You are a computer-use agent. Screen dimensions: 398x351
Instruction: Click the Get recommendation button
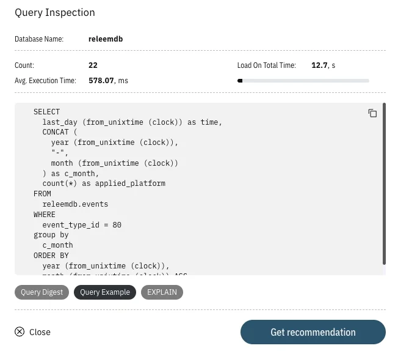tap(313, 332)
